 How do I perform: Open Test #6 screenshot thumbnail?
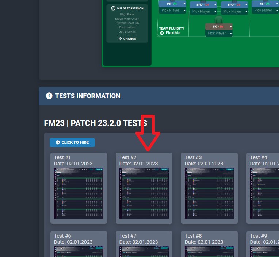[79, 252]
